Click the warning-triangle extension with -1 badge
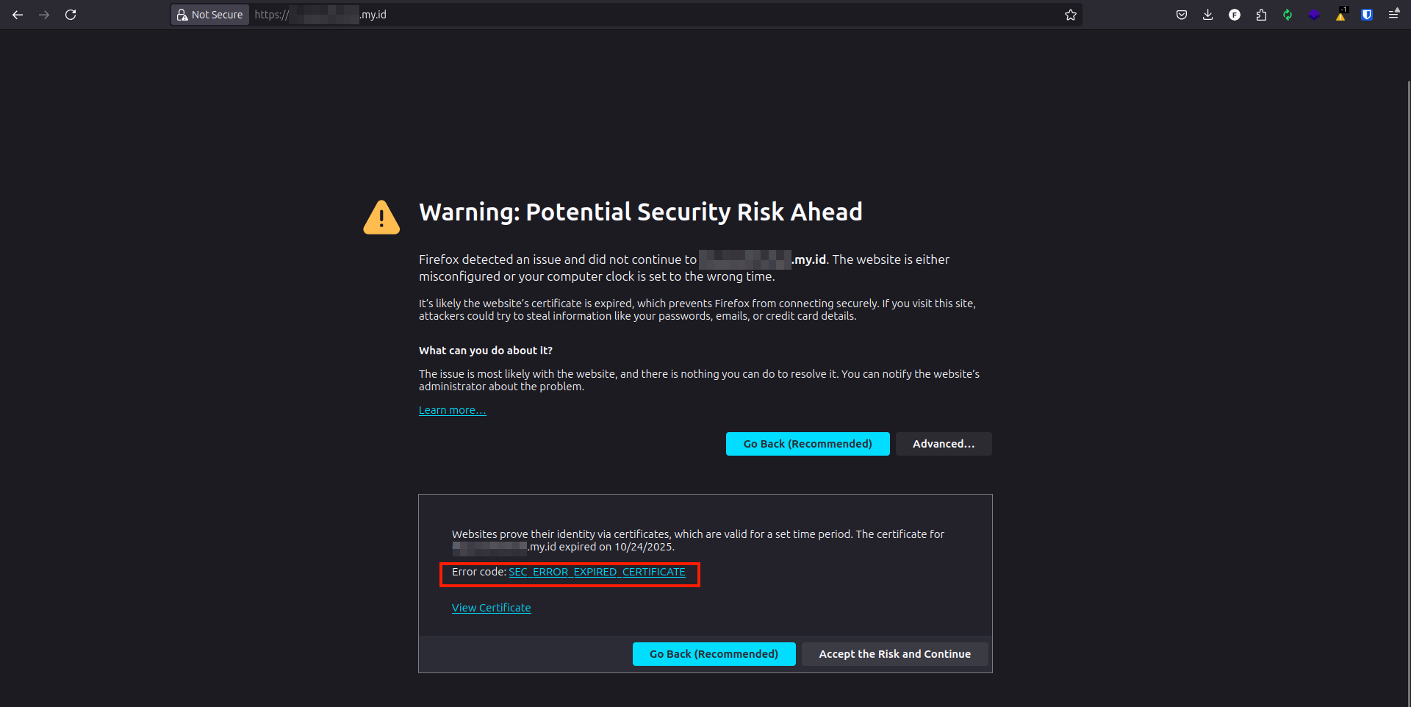The width and height of the screenshot is (1411, 707). (1340, 15)
